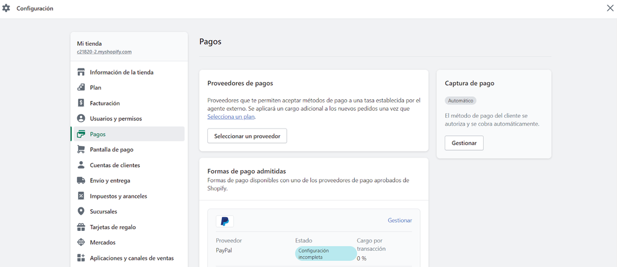Click the location pin icon for Sucursales
Screen dimensions: 617x267
coord(81,212)
